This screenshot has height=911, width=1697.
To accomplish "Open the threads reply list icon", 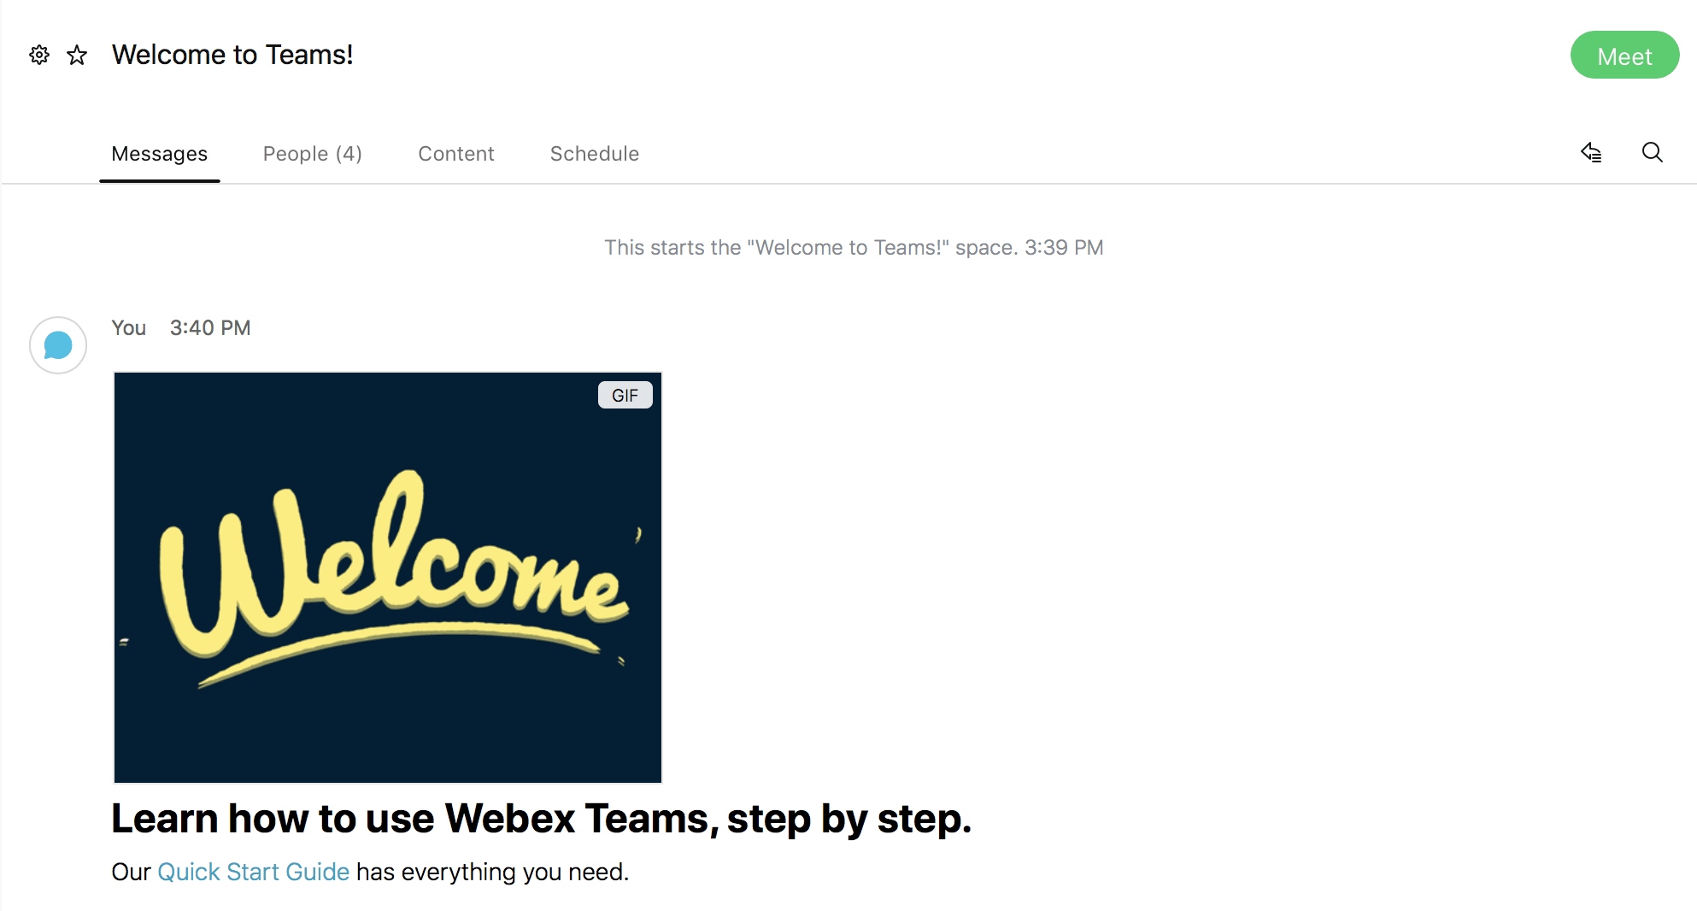I will coord(1591,153).
